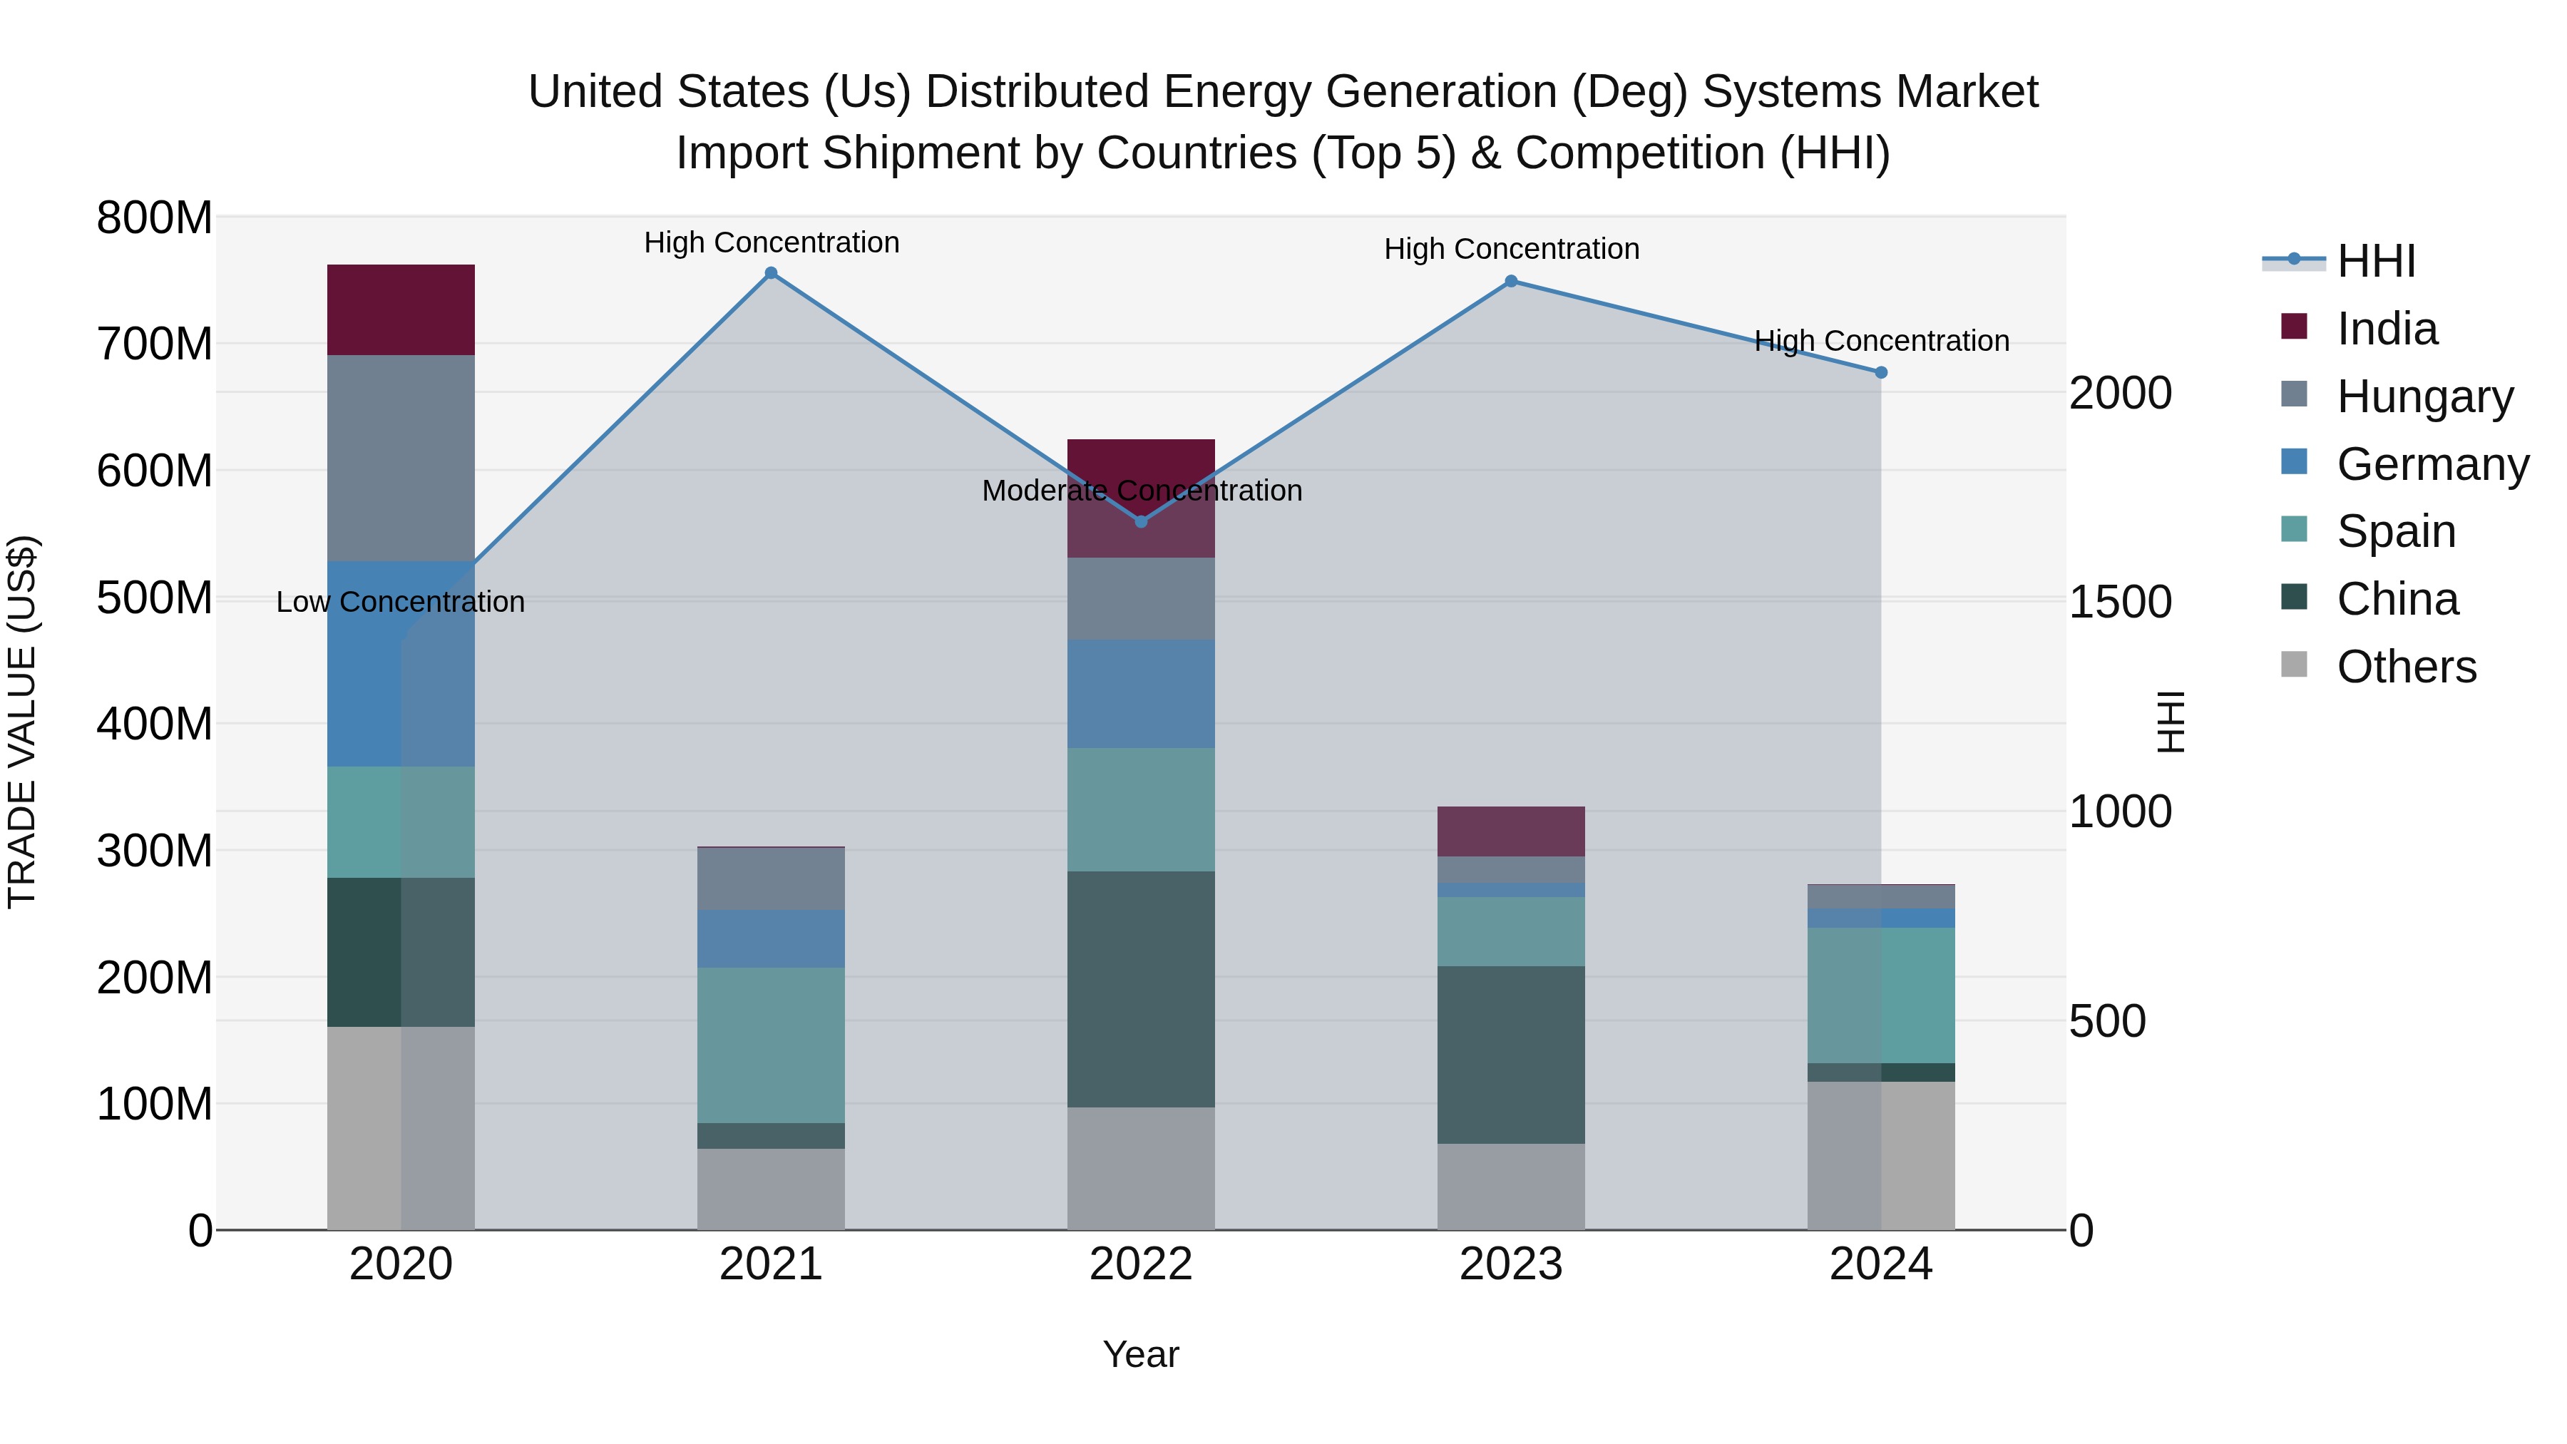Click the India segment of 2022 bar
2567x1444 pixels.
coord(1141,498)
